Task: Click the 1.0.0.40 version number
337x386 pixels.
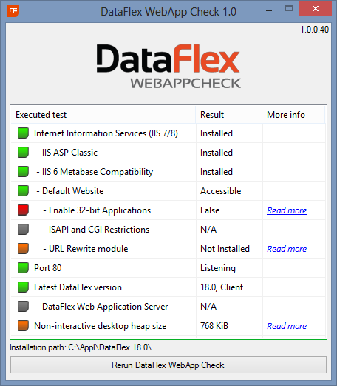Action: (x=314, y=30)
